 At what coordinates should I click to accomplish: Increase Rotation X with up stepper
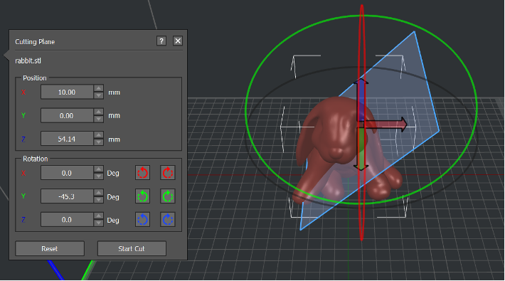[x=99, y=169]
